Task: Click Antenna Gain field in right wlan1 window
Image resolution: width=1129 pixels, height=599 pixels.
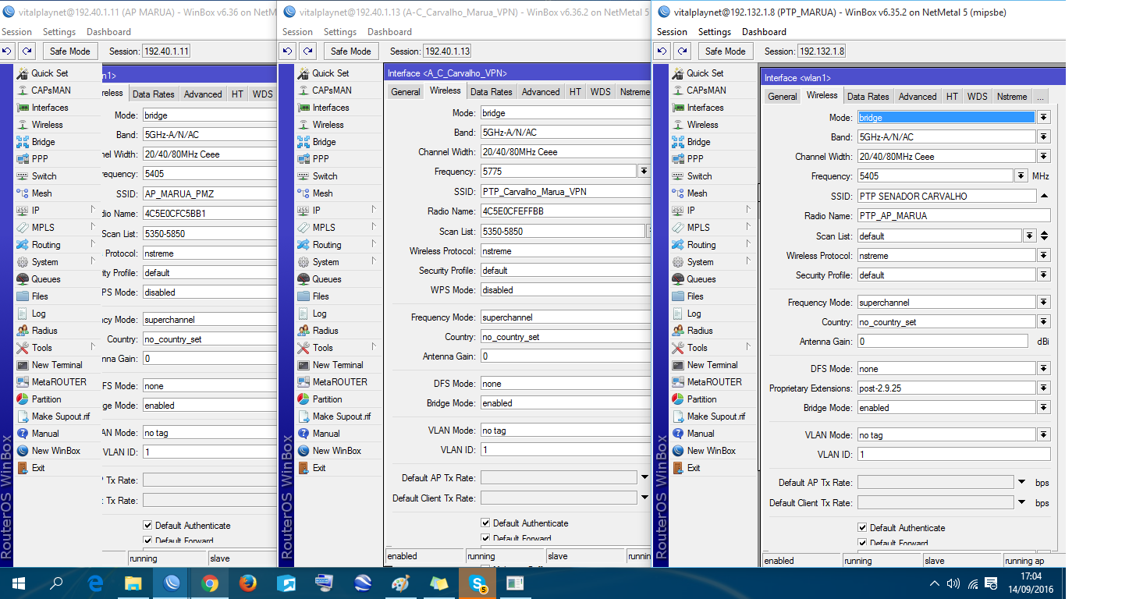Action: [942, 342]
